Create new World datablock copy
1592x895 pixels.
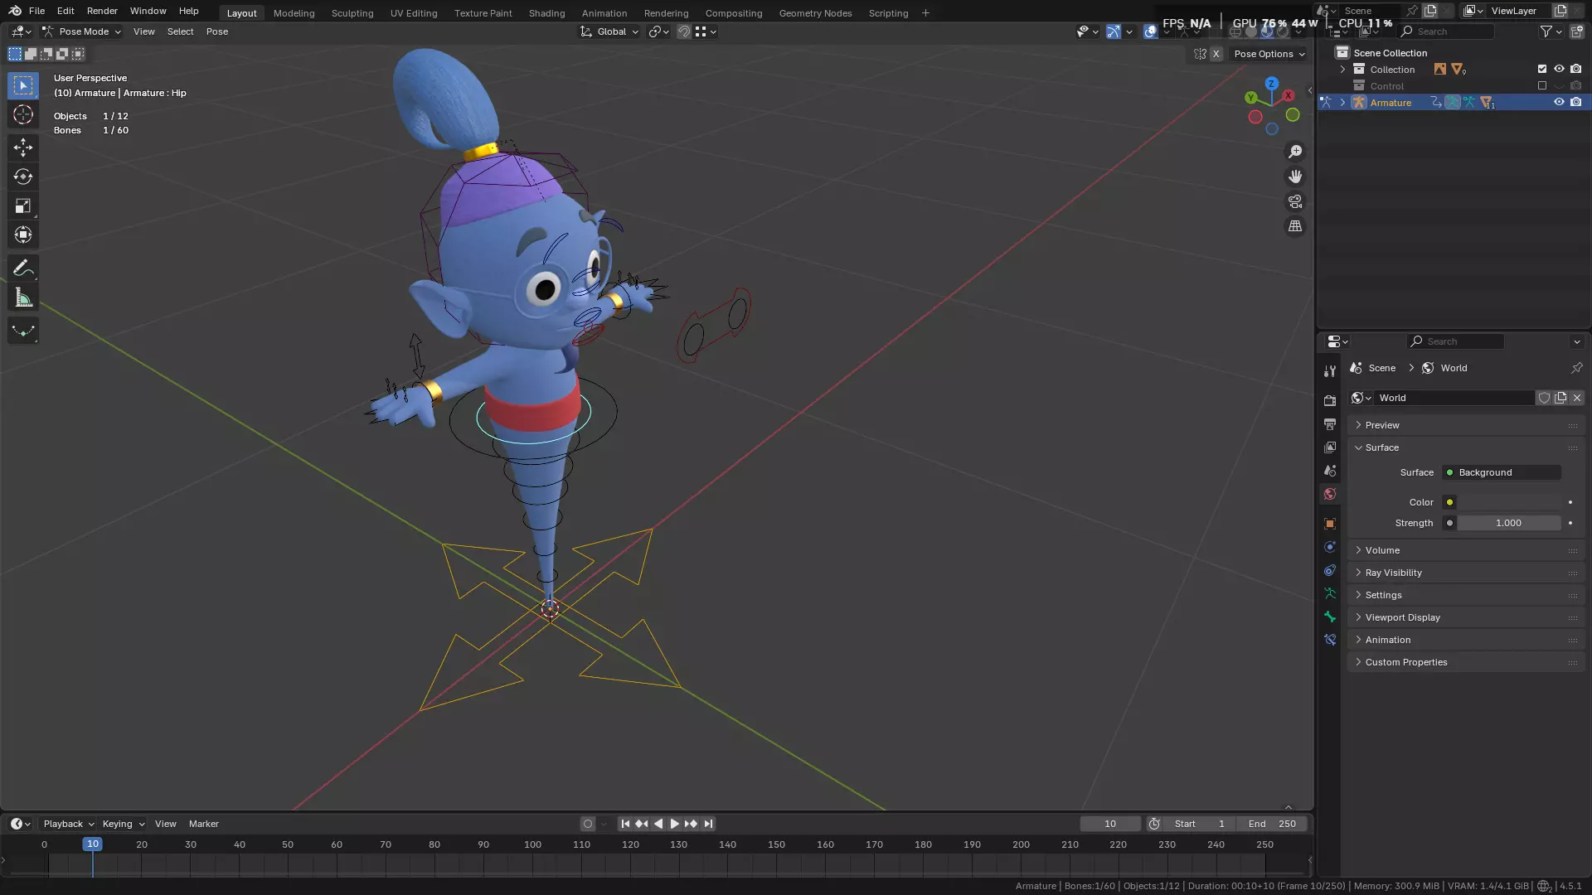pos(1560,398)
